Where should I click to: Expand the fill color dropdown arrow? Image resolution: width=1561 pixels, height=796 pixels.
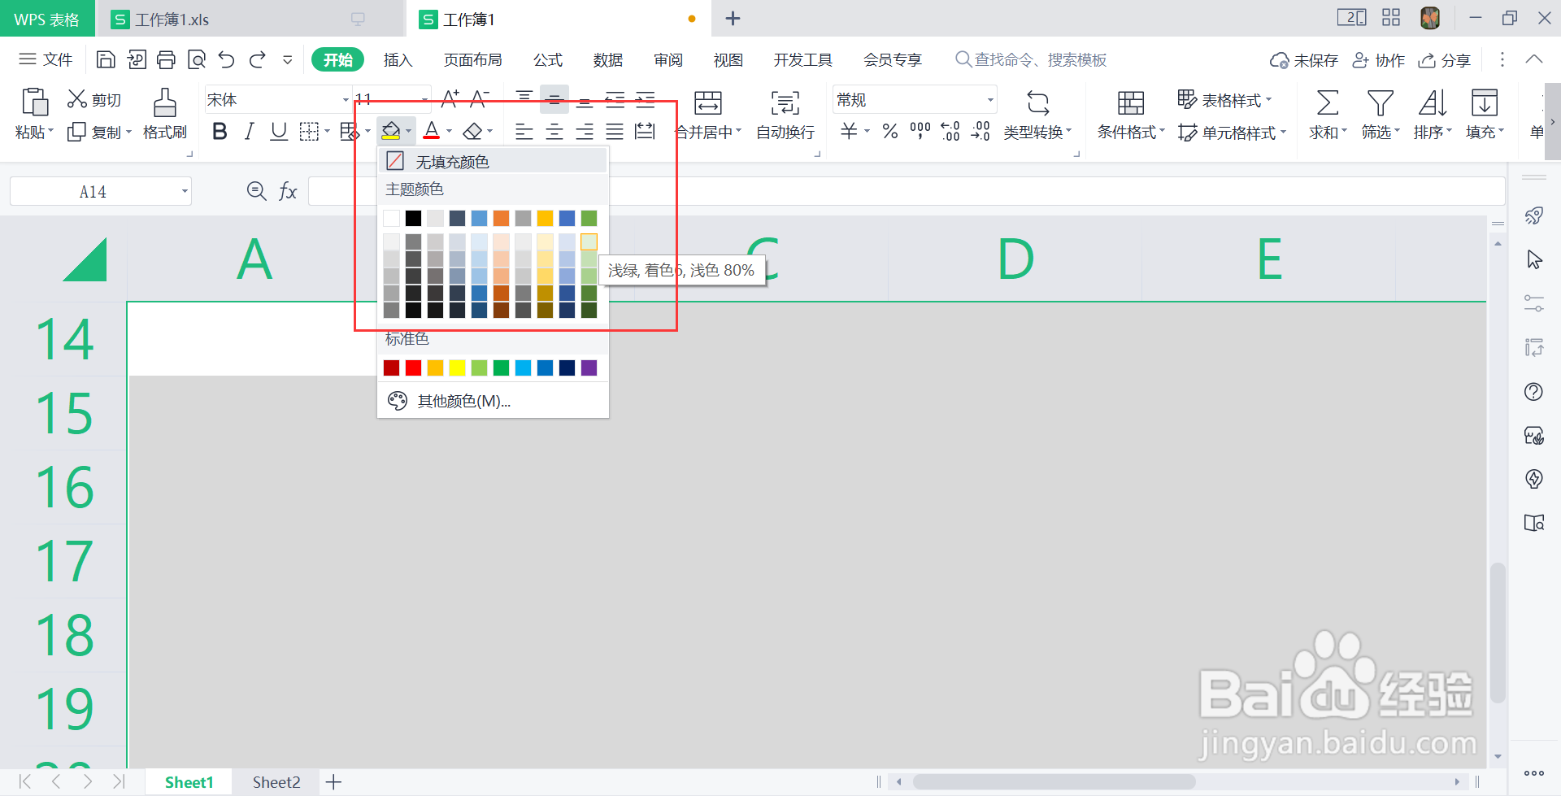pyautogui.click(x=408, y=131)
